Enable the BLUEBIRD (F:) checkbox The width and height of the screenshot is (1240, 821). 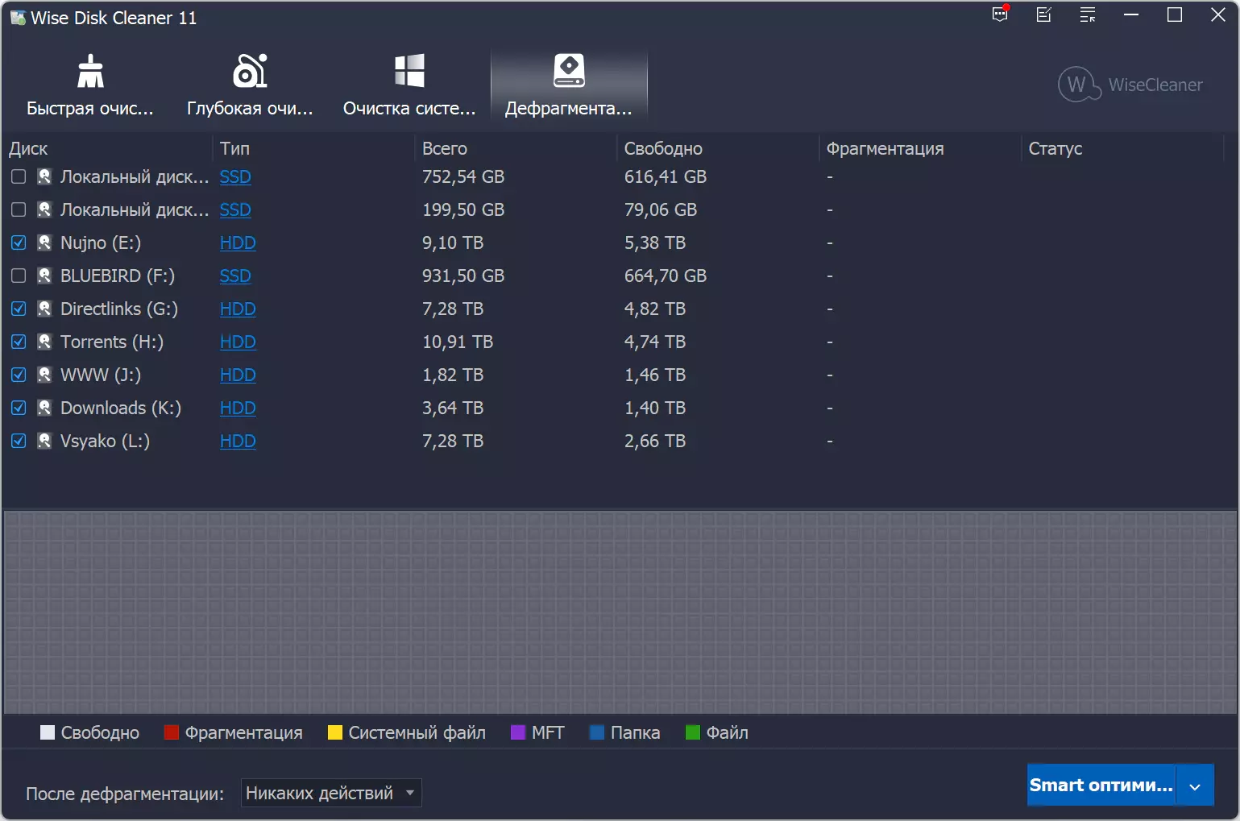tap(19, 276)
